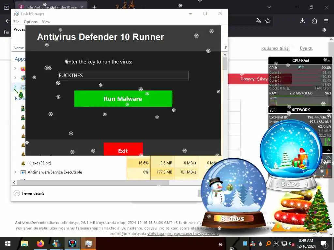Click the Firefox translate page icon

click(x=259, y=21)
